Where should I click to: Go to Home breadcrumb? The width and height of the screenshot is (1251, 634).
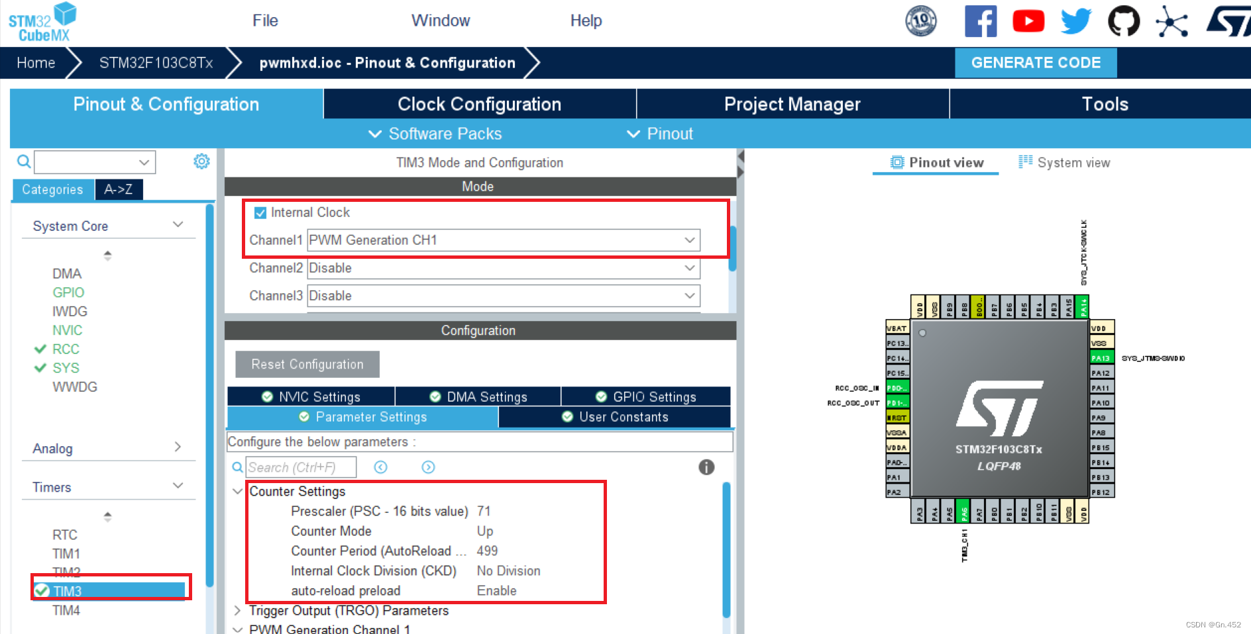(x=36, y=63)
